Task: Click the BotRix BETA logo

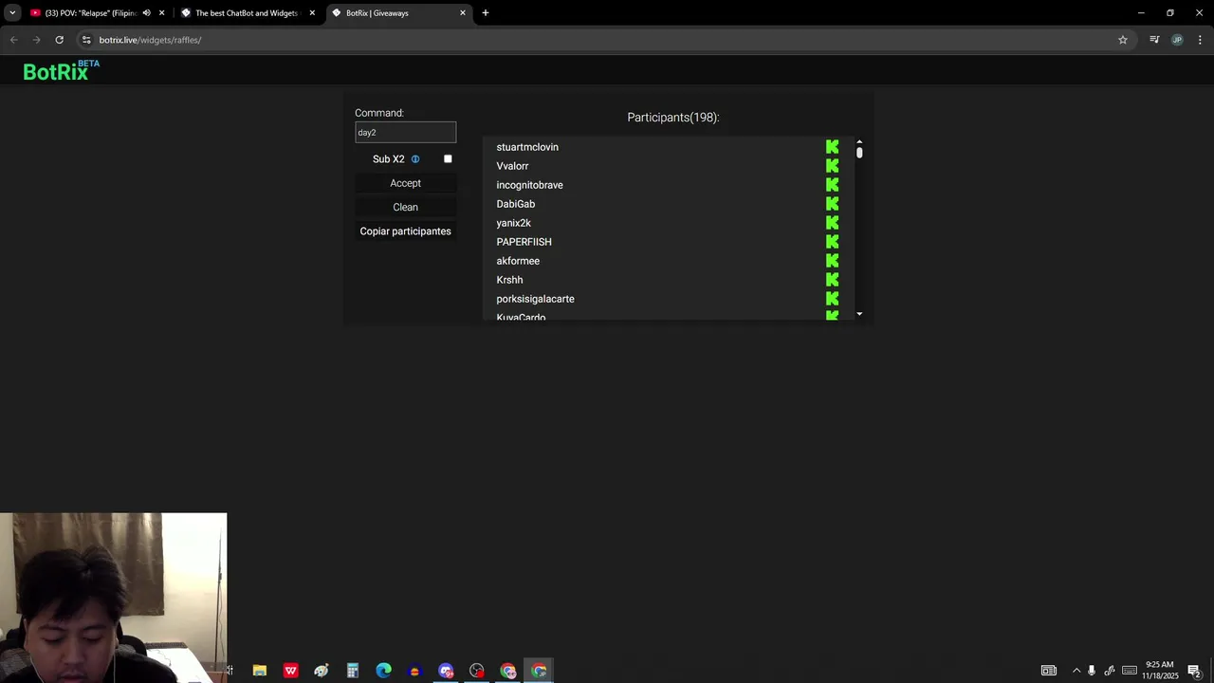Action: click(x=61, y=71)
